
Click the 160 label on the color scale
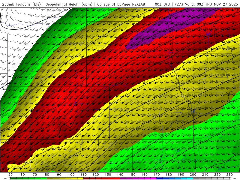pos(144,175)
